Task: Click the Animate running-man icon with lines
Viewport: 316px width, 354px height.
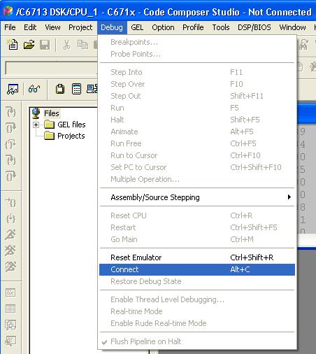Action: pyautogui.click(x=10, y=267)
